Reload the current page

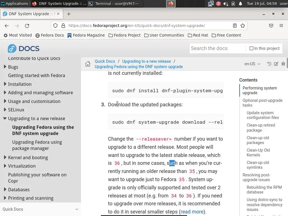[27, 26]
